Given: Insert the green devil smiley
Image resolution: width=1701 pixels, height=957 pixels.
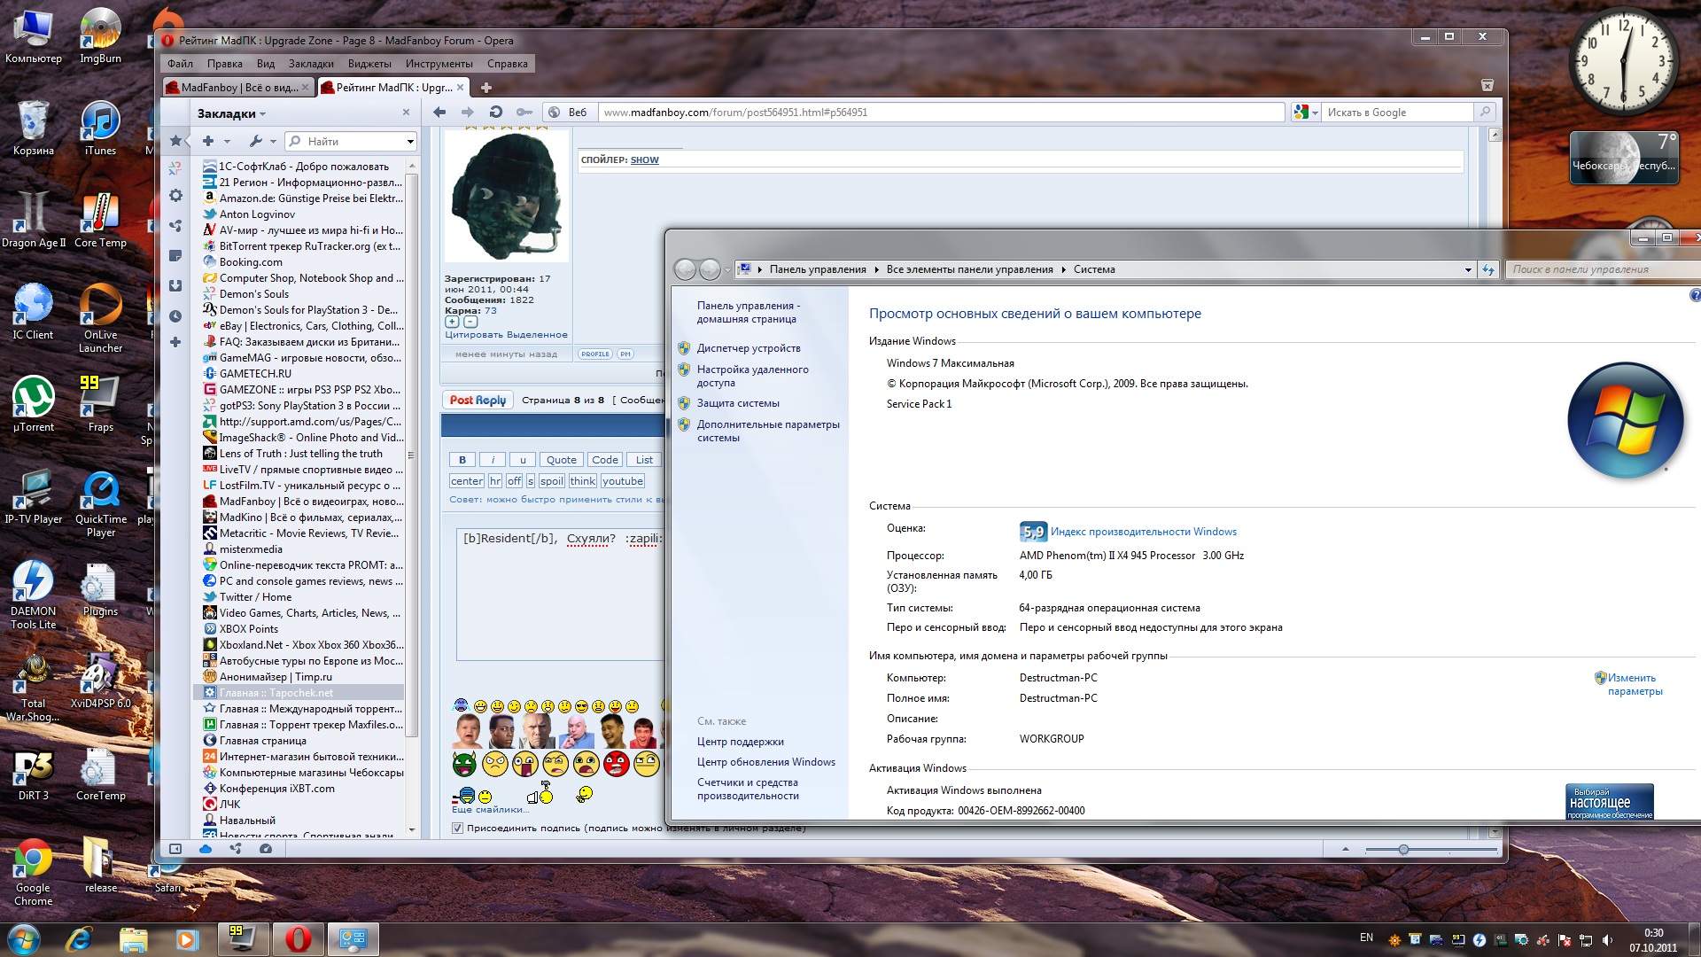Looking at the screenshot, I should [464, 764].
